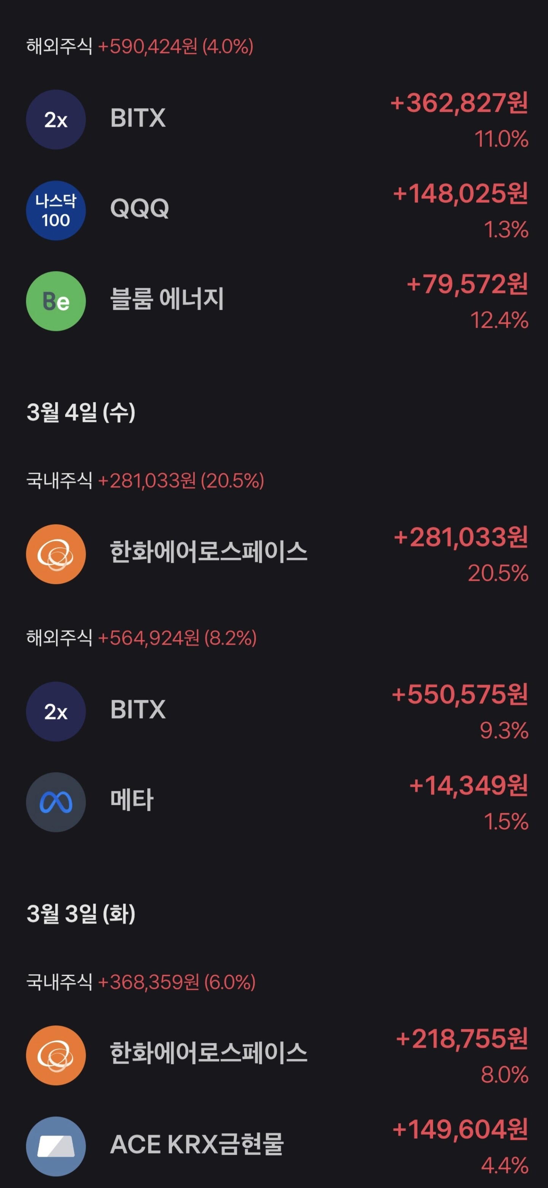Tap the green Be 블룸 에너지 icon

56,301
